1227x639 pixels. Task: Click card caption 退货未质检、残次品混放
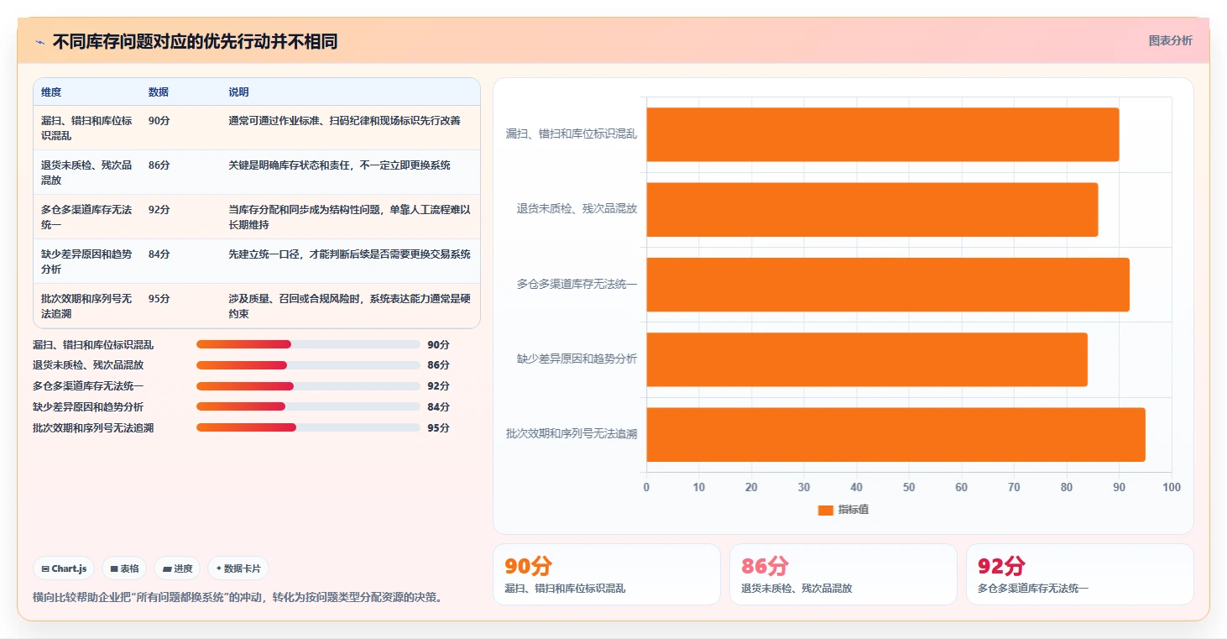[796, 589]
